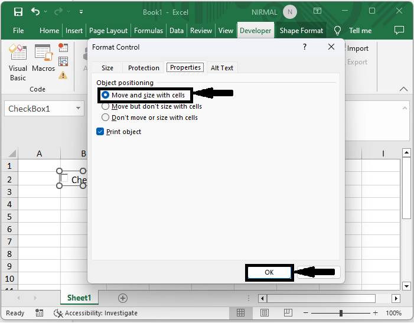Switch to Page Break Preview icon
Screen dimensions: 414x323
tap(288, 313)
